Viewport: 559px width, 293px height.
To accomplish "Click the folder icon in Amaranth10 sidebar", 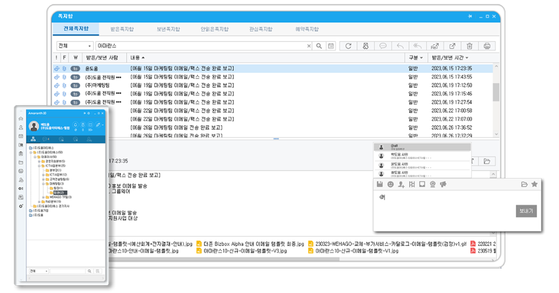I will (x=20, y=163).
